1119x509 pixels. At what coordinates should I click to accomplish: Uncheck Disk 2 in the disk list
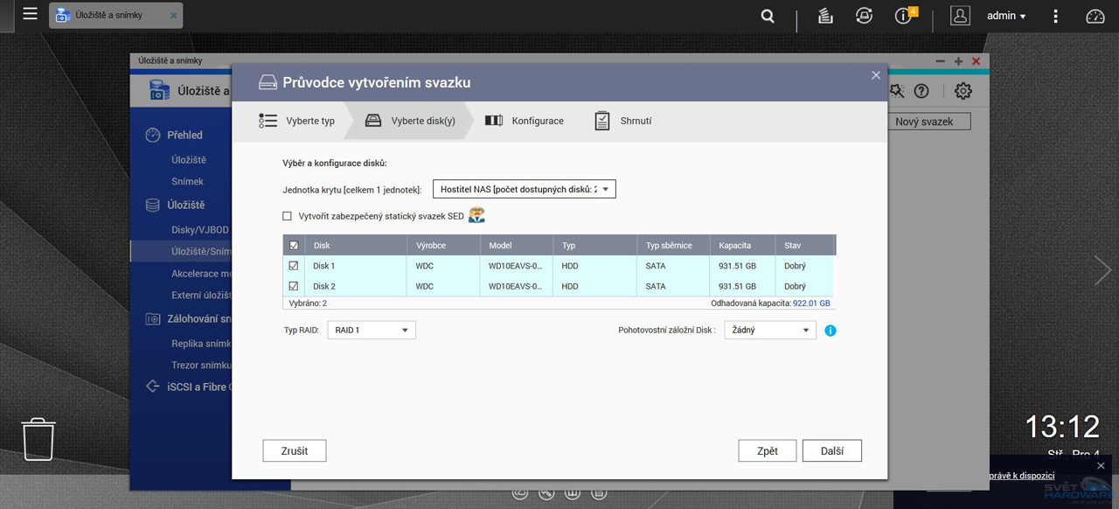[x=294, y=286]
